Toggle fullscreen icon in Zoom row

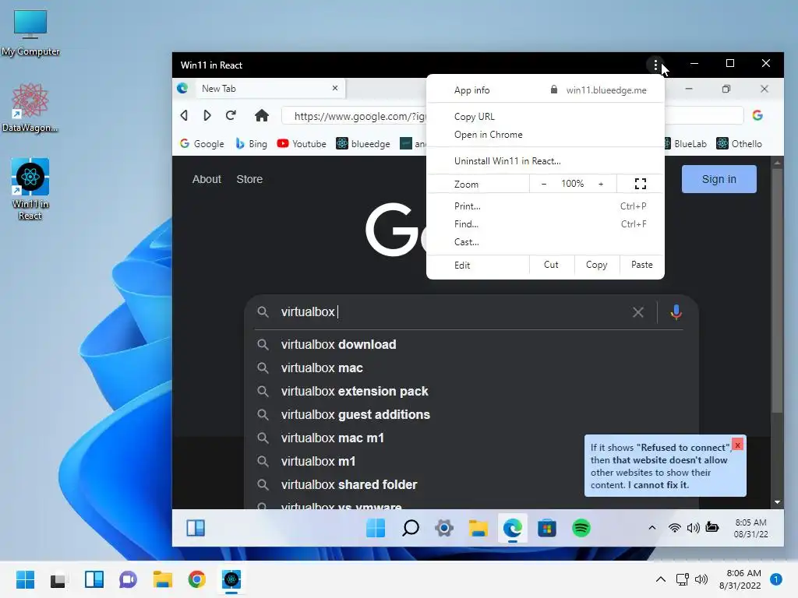click(641, 184)
